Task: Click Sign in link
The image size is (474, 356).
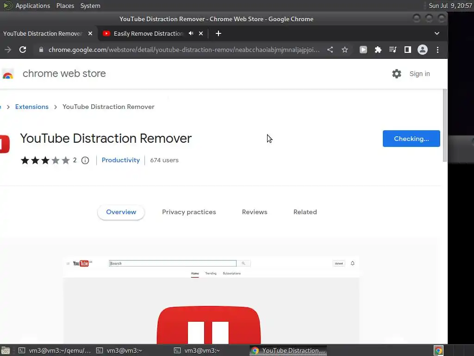Action: click(419, 74)
